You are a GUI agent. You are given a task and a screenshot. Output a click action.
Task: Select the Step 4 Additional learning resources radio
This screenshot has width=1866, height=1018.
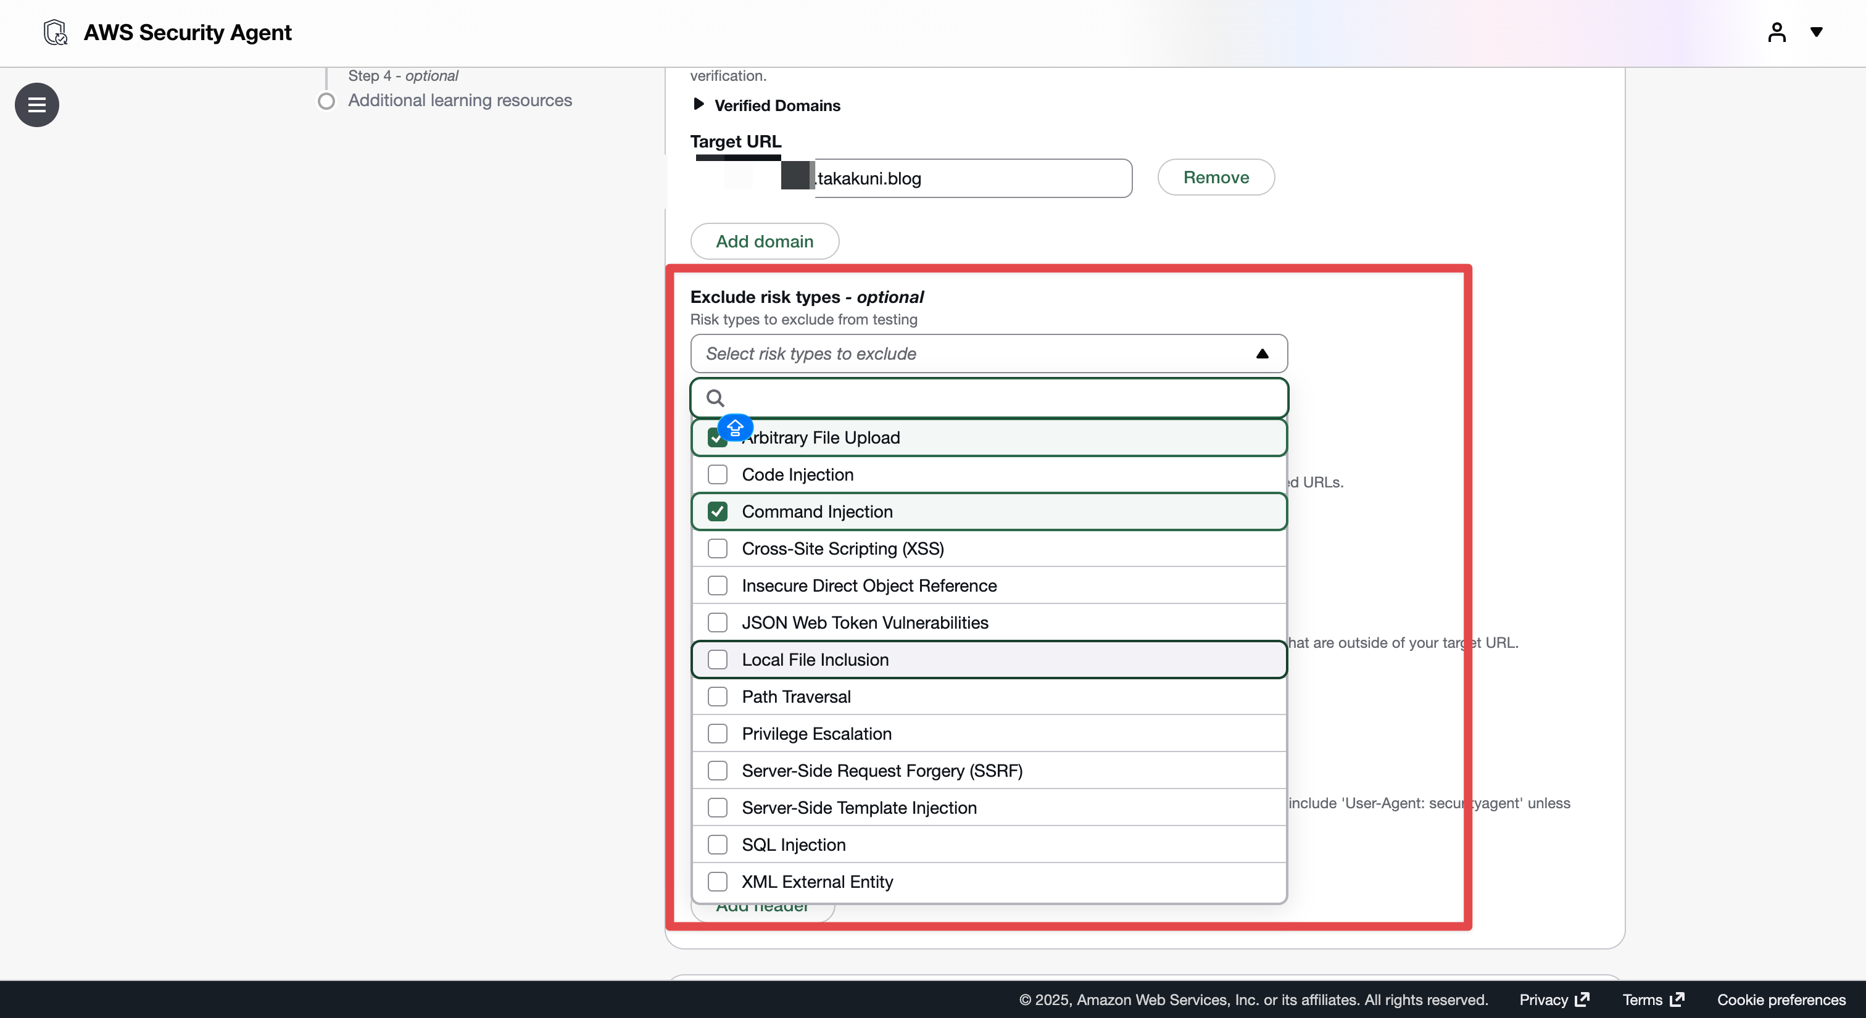point(326,101)
